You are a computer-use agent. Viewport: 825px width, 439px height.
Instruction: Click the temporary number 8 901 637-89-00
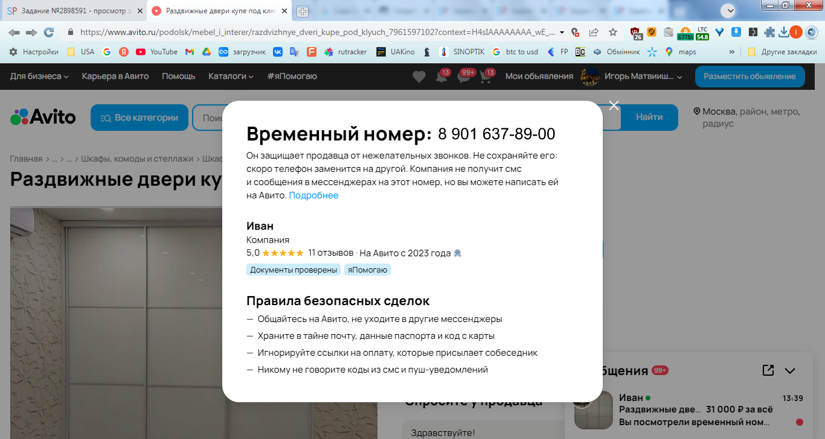pos(496,134)
